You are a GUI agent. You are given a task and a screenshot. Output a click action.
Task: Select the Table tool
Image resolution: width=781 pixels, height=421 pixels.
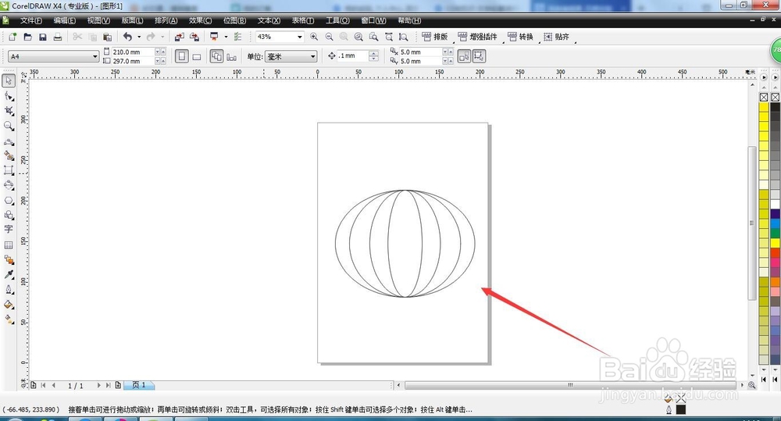tap(9, 245)
